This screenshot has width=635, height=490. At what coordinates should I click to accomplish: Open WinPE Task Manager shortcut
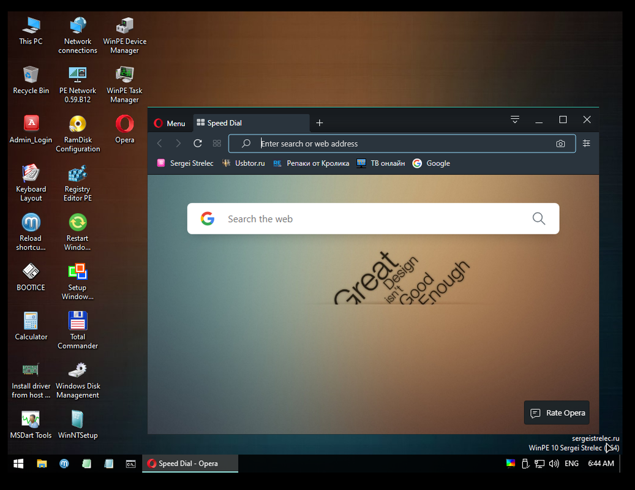coord(125,85)
